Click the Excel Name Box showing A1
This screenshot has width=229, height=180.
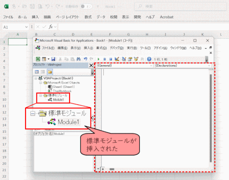pos(13,27)
